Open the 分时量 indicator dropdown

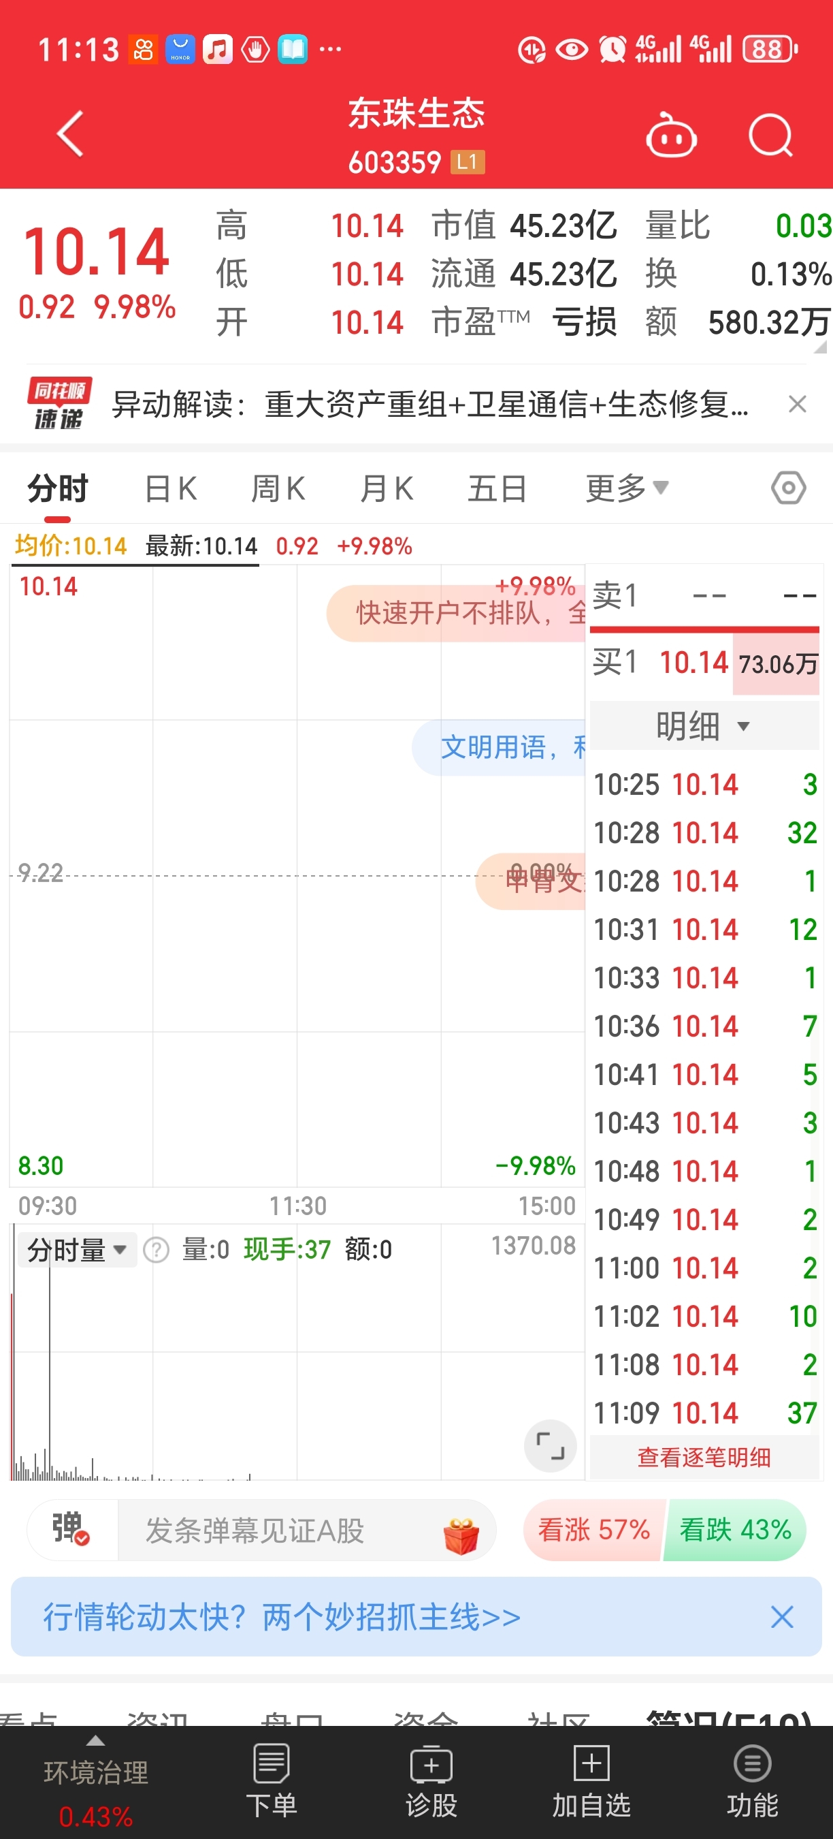76,1250
